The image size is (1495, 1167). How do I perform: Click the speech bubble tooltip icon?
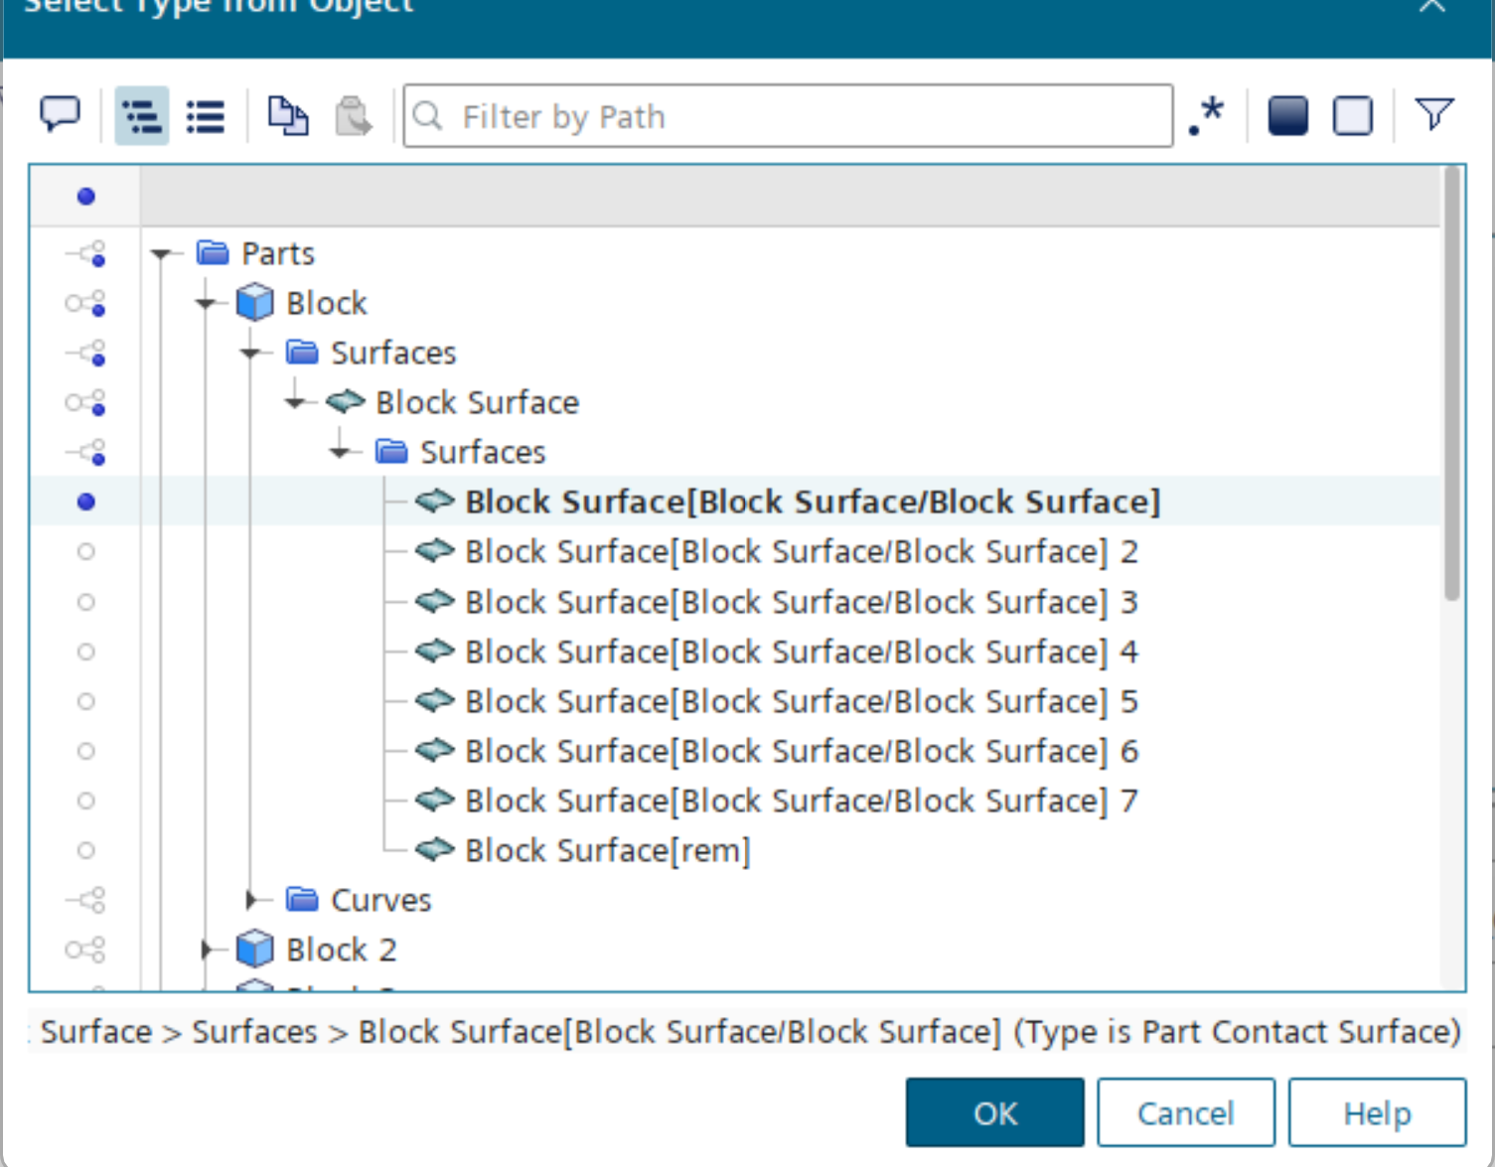point(60,115)
